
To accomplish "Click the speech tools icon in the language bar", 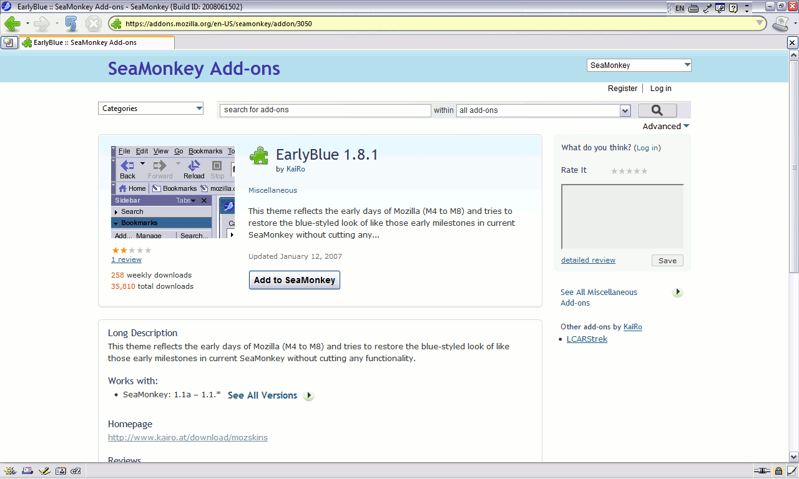I will 720,9.
